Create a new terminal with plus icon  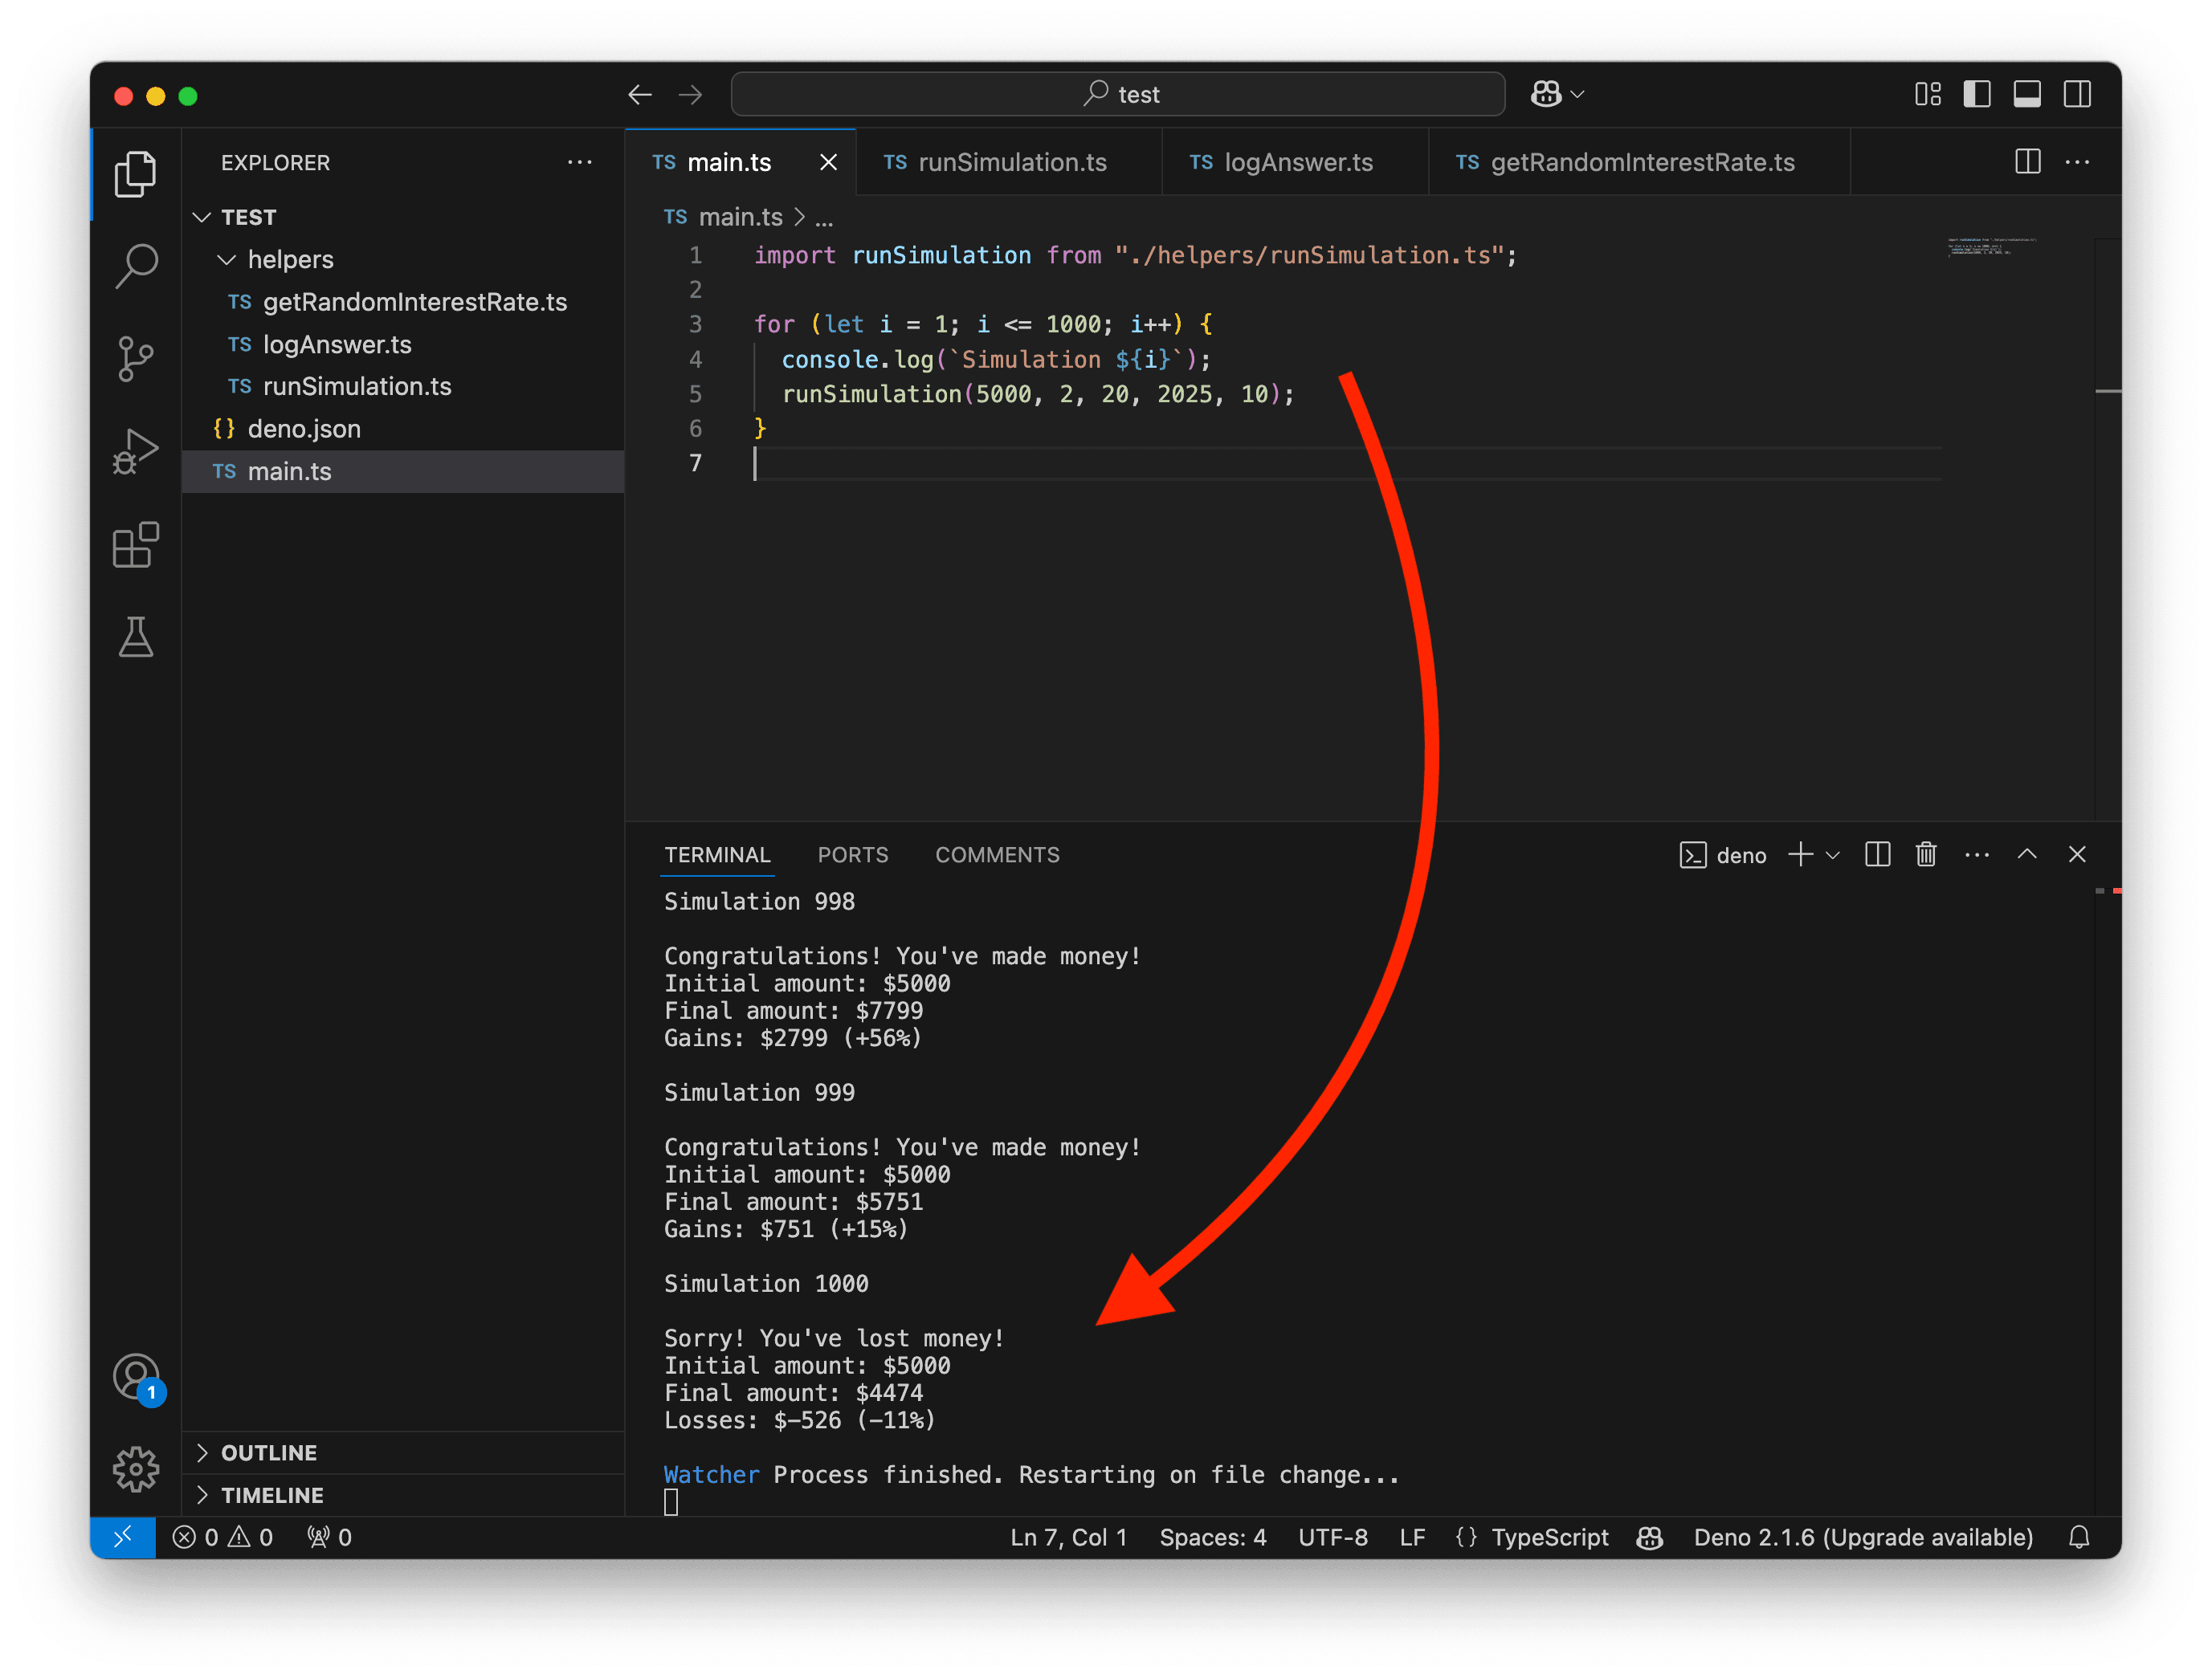point(1800,854)
